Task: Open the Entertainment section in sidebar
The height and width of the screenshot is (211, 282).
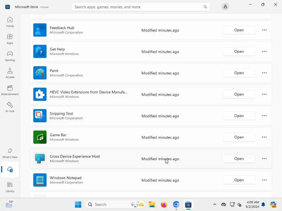Action: (10, 90)
